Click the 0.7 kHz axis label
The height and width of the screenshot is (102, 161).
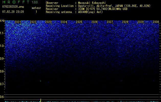pyautogui.click(x=2, y=84)
